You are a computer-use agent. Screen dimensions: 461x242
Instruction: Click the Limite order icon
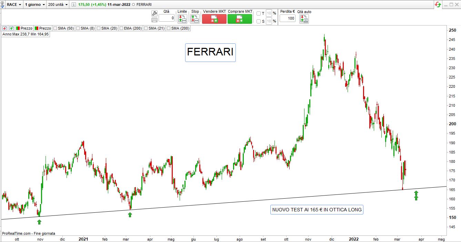click(182, 19)
